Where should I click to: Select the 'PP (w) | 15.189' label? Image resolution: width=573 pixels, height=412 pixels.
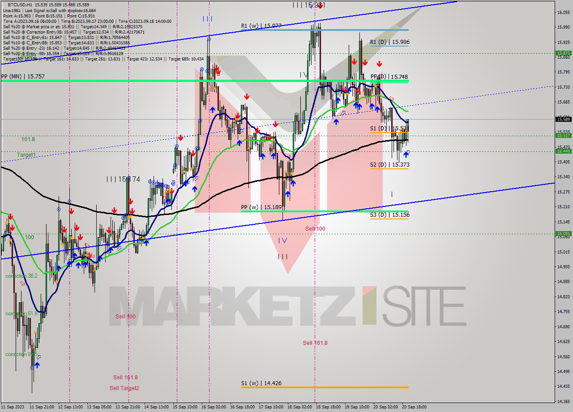(x=261, y=207)
